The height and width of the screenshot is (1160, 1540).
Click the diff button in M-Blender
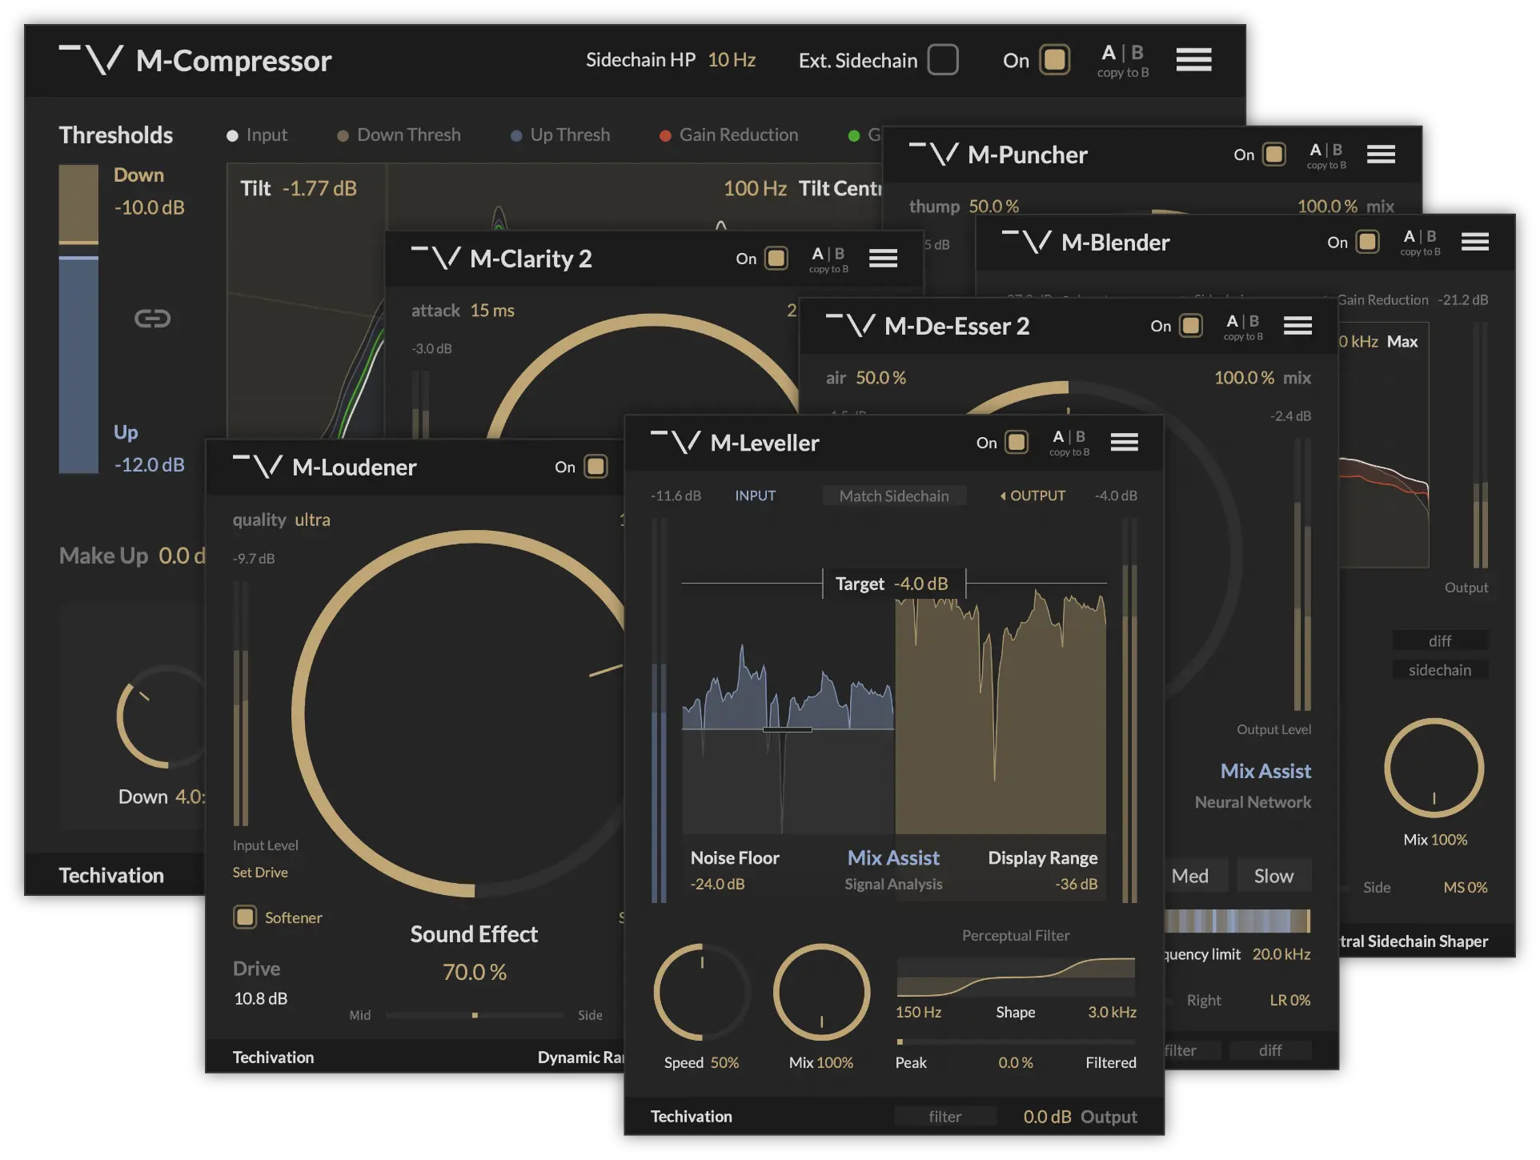1440,641
